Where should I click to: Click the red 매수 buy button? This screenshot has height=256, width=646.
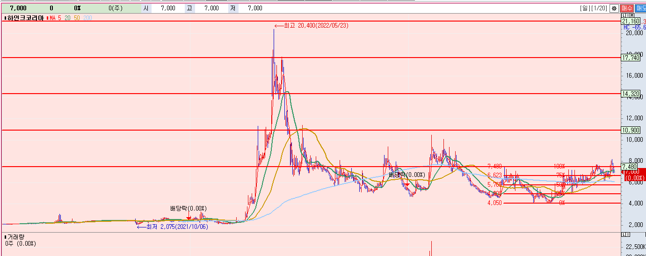[627, 8]
